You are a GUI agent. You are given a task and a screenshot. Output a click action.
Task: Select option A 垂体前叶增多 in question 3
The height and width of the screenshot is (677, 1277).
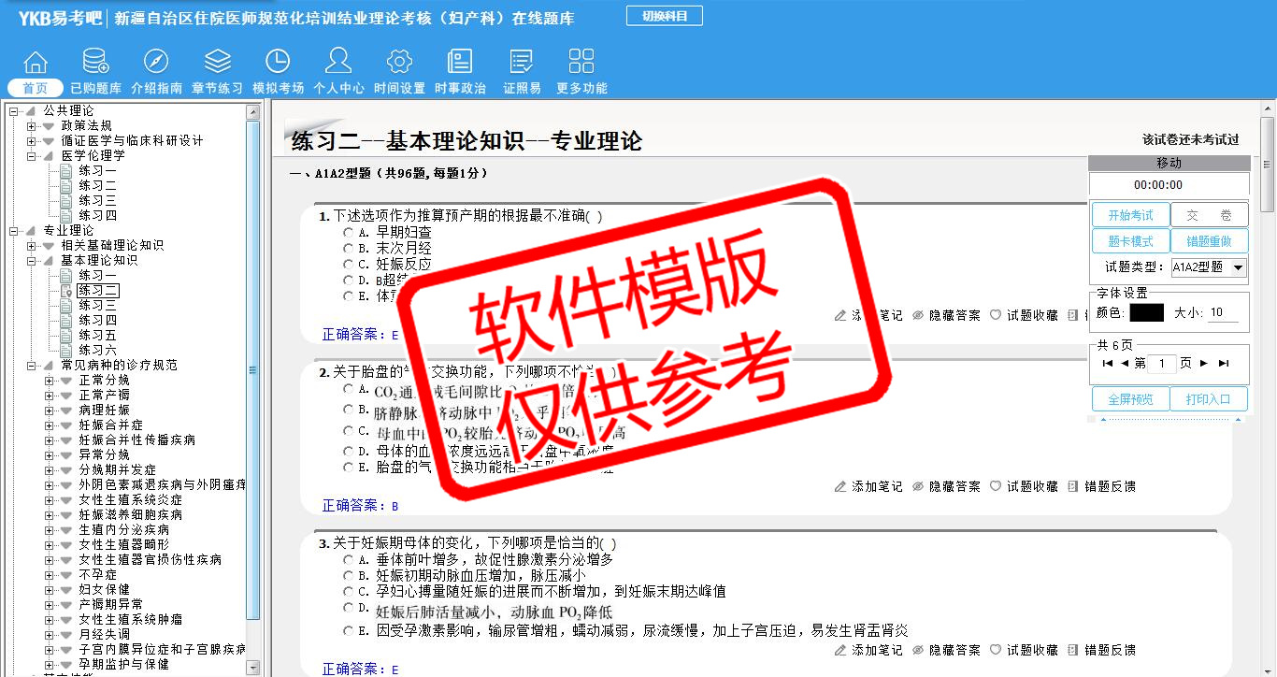[x=349, y=560]
